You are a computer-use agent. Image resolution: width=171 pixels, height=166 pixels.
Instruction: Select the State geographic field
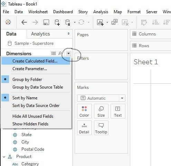pos(27,135)
